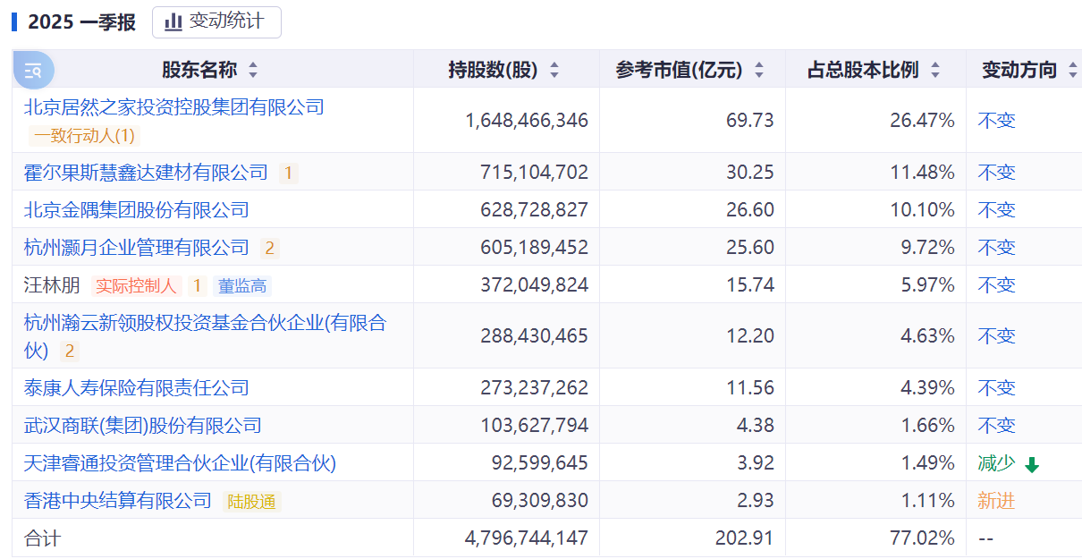Click the 占总股本比例 column header
The image size is (1082, 559).
(x=863, y=70)
